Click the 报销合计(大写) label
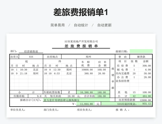The image size is (162, 124). [31, 100]
